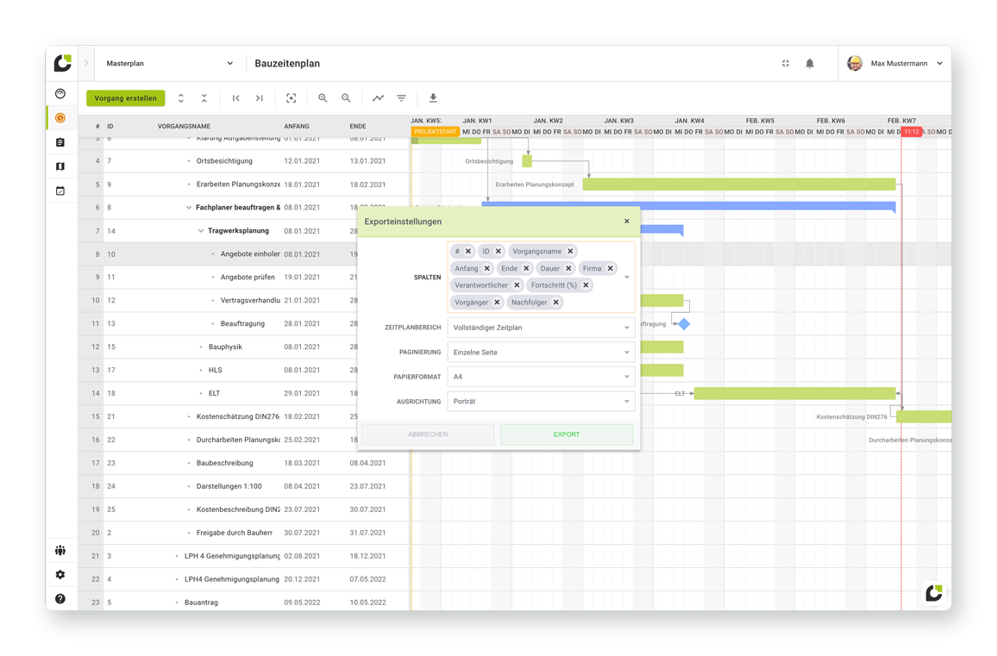Remove the 'Firma' column chip
The width and height of the screenshot is (997, 656).
pos(611,268)
